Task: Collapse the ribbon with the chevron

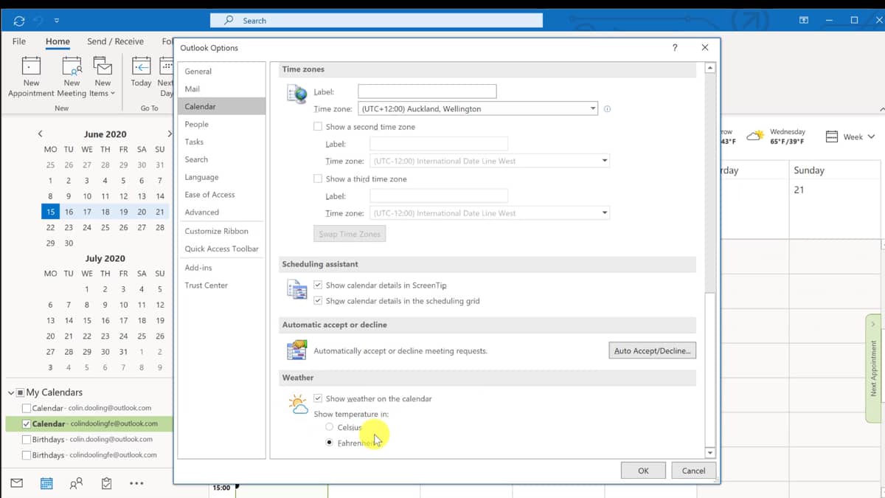Action: [x=882, y=109]
